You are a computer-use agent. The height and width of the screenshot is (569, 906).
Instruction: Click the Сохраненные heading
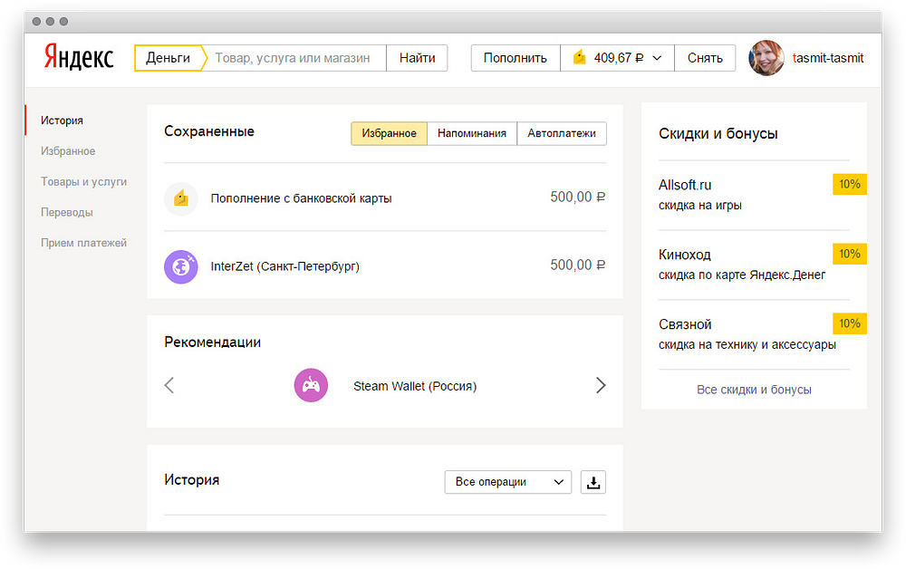[209, 131]
